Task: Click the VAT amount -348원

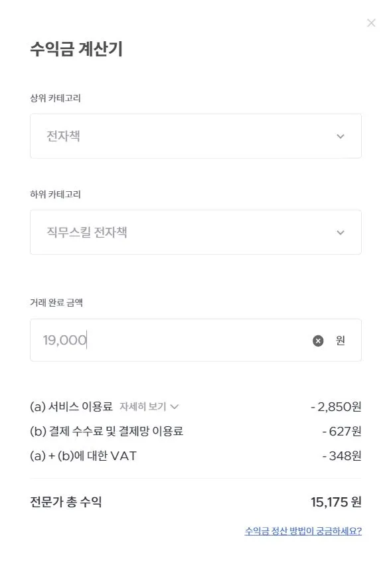Action: pos(343,457)
